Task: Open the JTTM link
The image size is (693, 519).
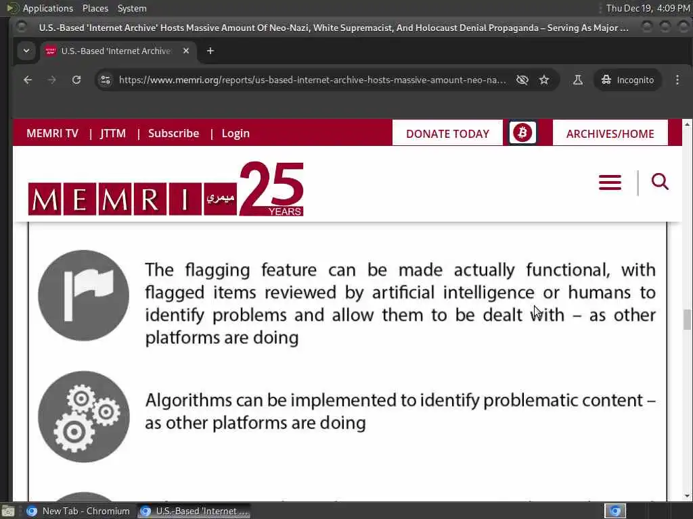Action: [113, 133]
